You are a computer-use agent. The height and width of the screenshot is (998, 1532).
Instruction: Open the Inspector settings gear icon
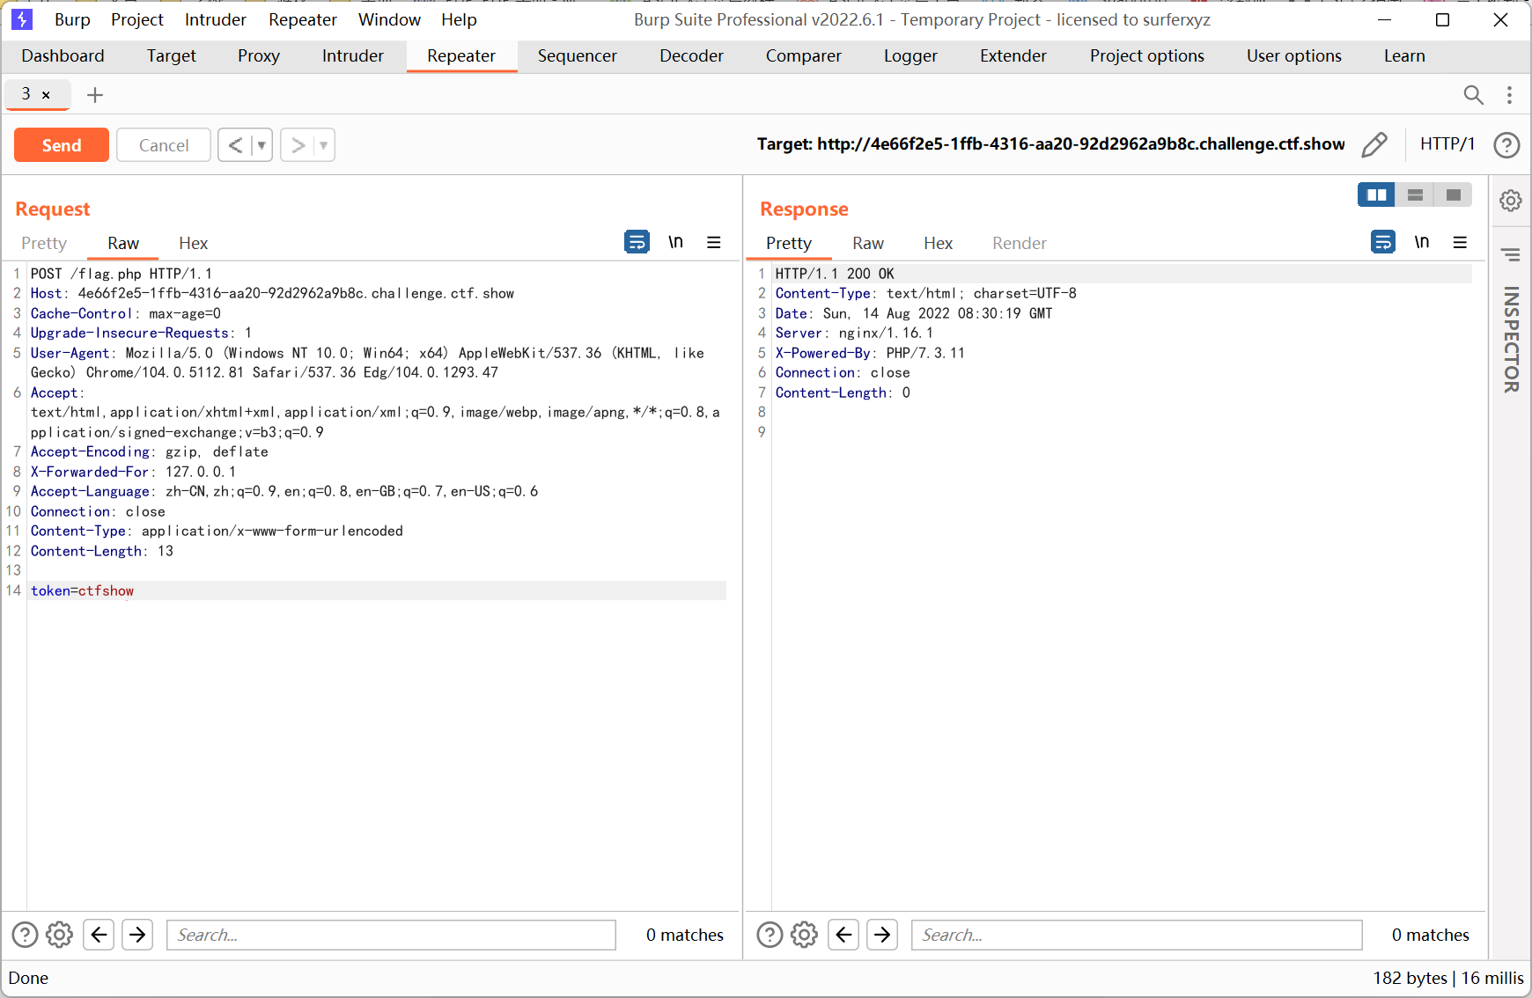tap(1511, 202)
